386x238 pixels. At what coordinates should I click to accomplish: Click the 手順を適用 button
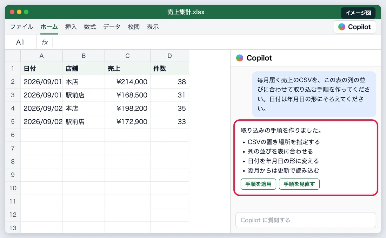pyautogui.click(x=258, y=184)
